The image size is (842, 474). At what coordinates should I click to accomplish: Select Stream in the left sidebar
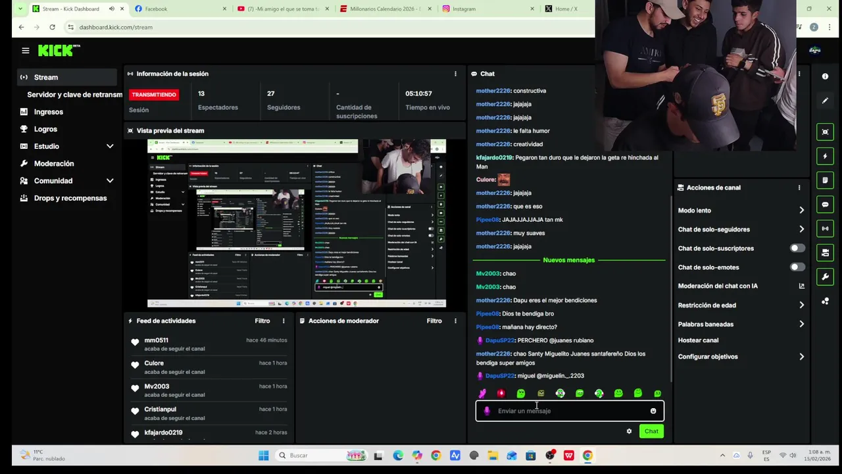[67, 77]
